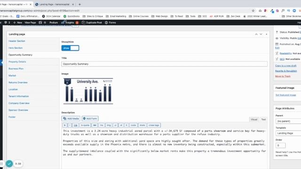Click the italic i quicktag button
The width and height of the screenshot is (301, 169).
tap(70, 125)
